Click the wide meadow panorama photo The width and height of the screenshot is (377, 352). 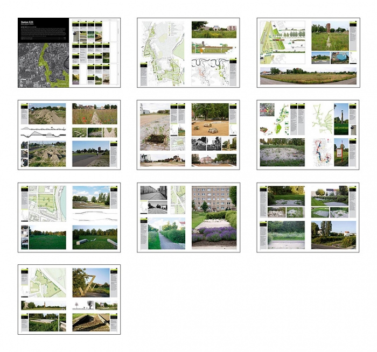point(308,76)
